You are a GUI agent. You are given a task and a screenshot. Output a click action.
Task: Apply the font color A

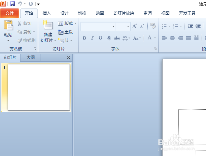click(149, 38)
